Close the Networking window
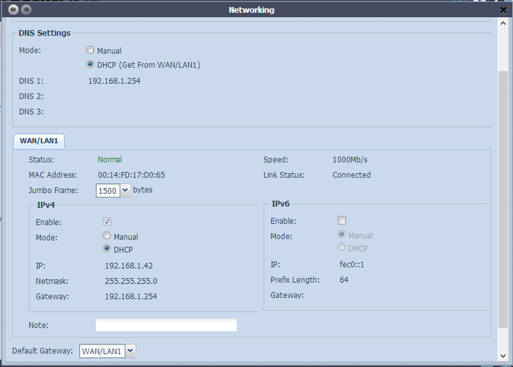The image size is (513, 367). coord(503,10)
